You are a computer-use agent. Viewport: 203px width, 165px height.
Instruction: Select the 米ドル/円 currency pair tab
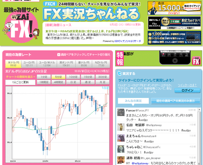(x=13, y=64)
